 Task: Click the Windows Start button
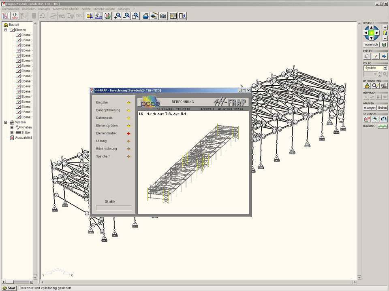9,288
